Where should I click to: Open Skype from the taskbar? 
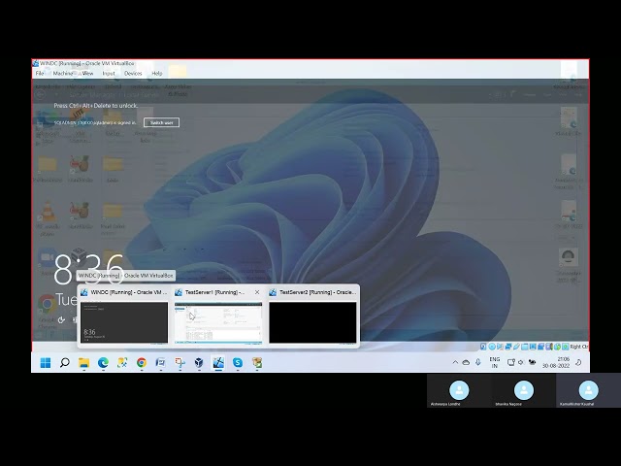coord(238,362)
